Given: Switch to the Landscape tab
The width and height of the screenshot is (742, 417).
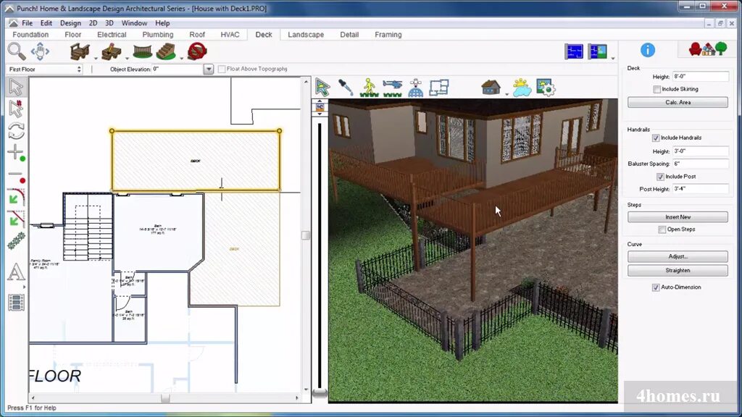Looking at the screenshot, I should click(x=305, y=35).
